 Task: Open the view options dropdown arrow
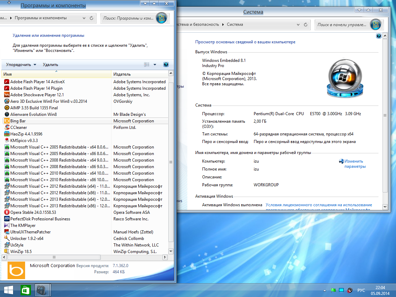coord(155,65)
